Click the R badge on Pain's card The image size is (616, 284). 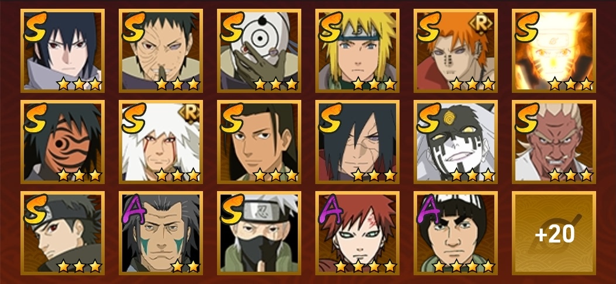(481, 25)
